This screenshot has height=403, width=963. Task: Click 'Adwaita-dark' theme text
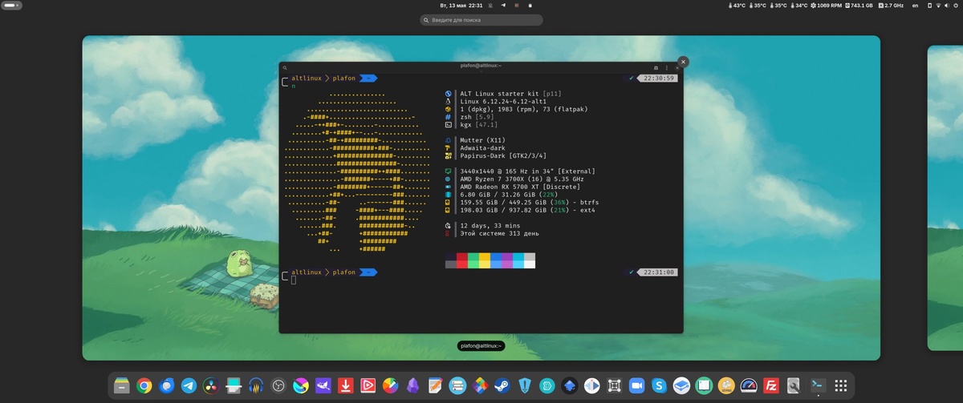tap(484, 148)
